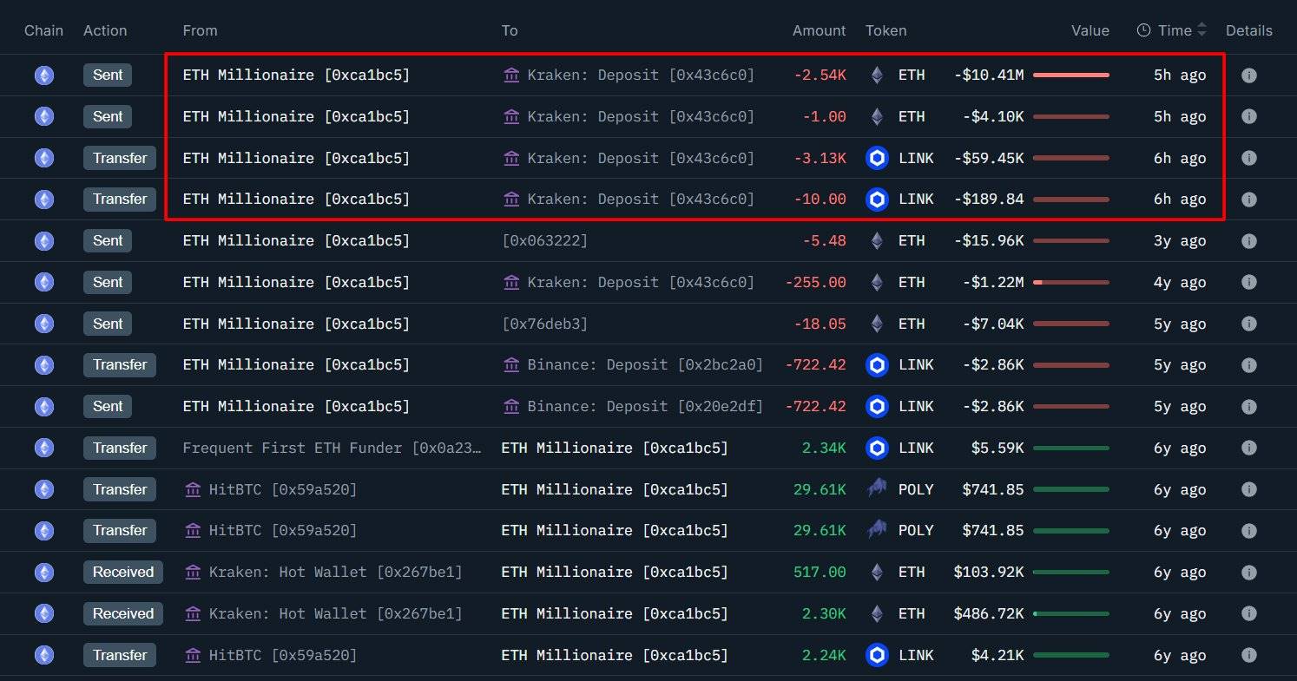Click POLY token icon on first POLY row
1297x681 pixels.
tap(877, 489)
